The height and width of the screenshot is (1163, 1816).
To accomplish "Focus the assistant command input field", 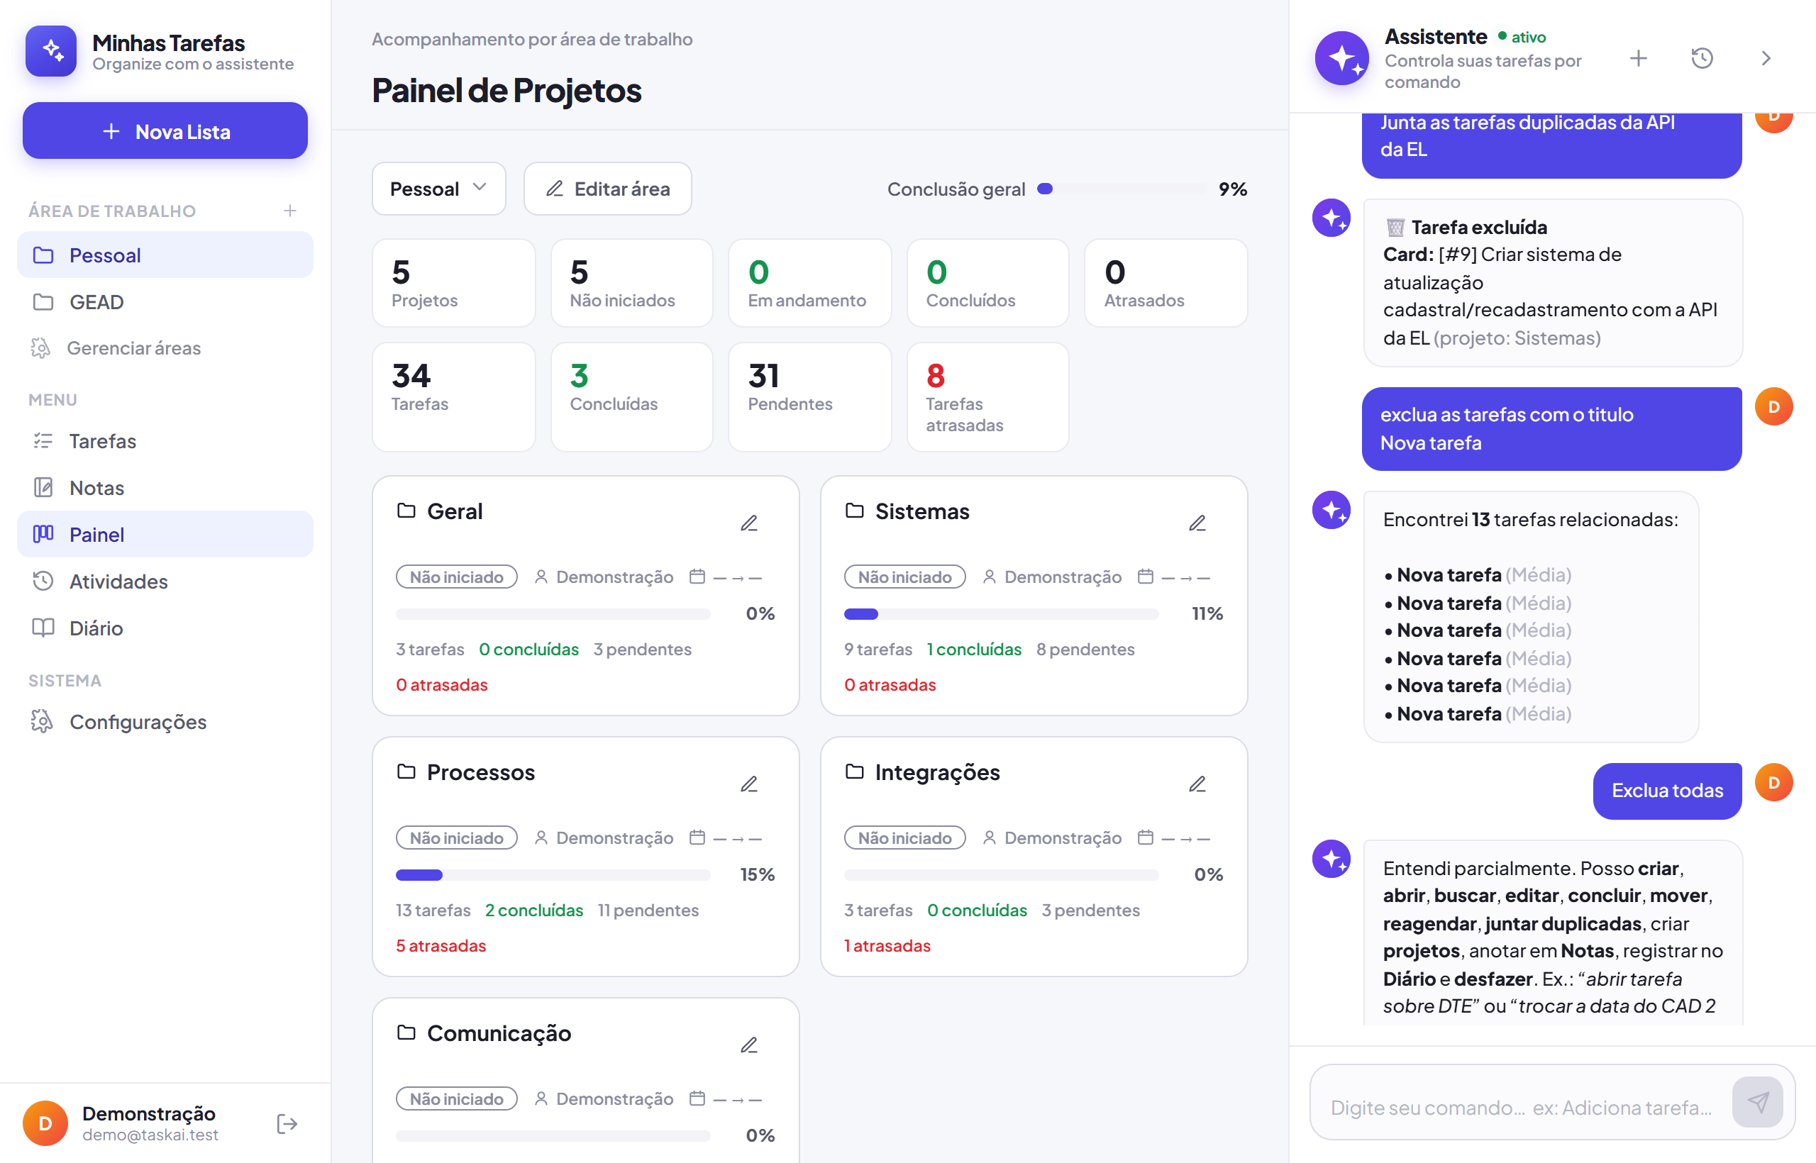I will pos(1520,1107).
